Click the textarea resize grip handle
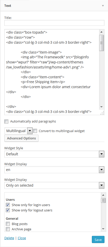The height and width of the screenshot is (247, 108). tap(102, 113)
